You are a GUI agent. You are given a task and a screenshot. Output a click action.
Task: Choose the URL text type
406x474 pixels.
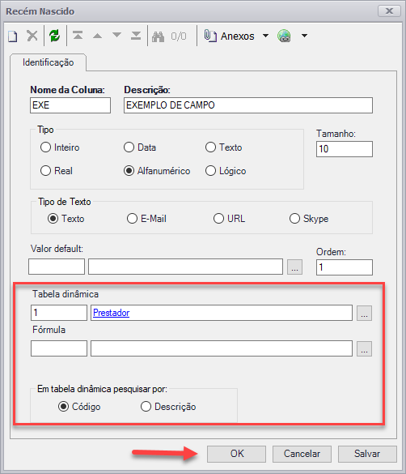218,218
